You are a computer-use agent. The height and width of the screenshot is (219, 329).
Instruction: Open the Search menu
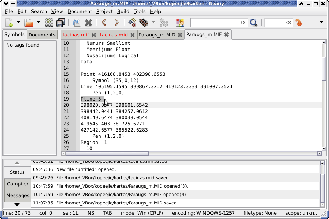click(39, 12)
